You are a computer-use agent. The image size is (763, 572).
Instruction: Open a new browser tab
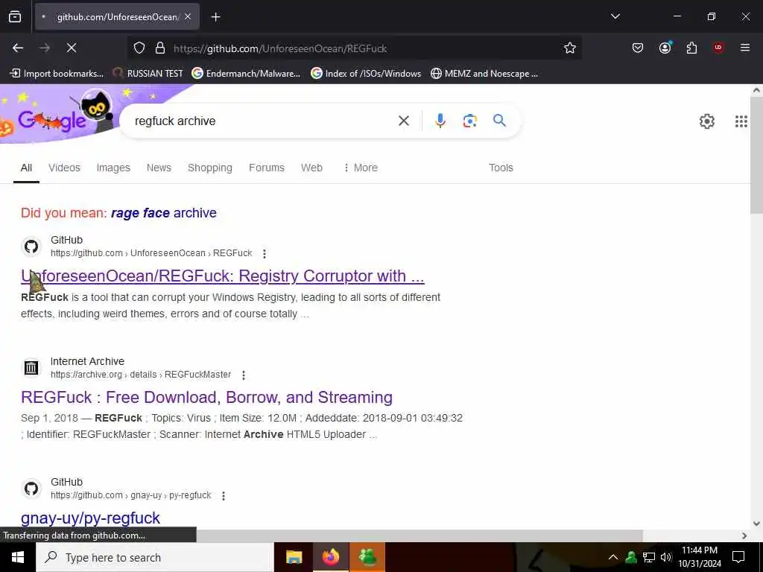click(215, 17)
